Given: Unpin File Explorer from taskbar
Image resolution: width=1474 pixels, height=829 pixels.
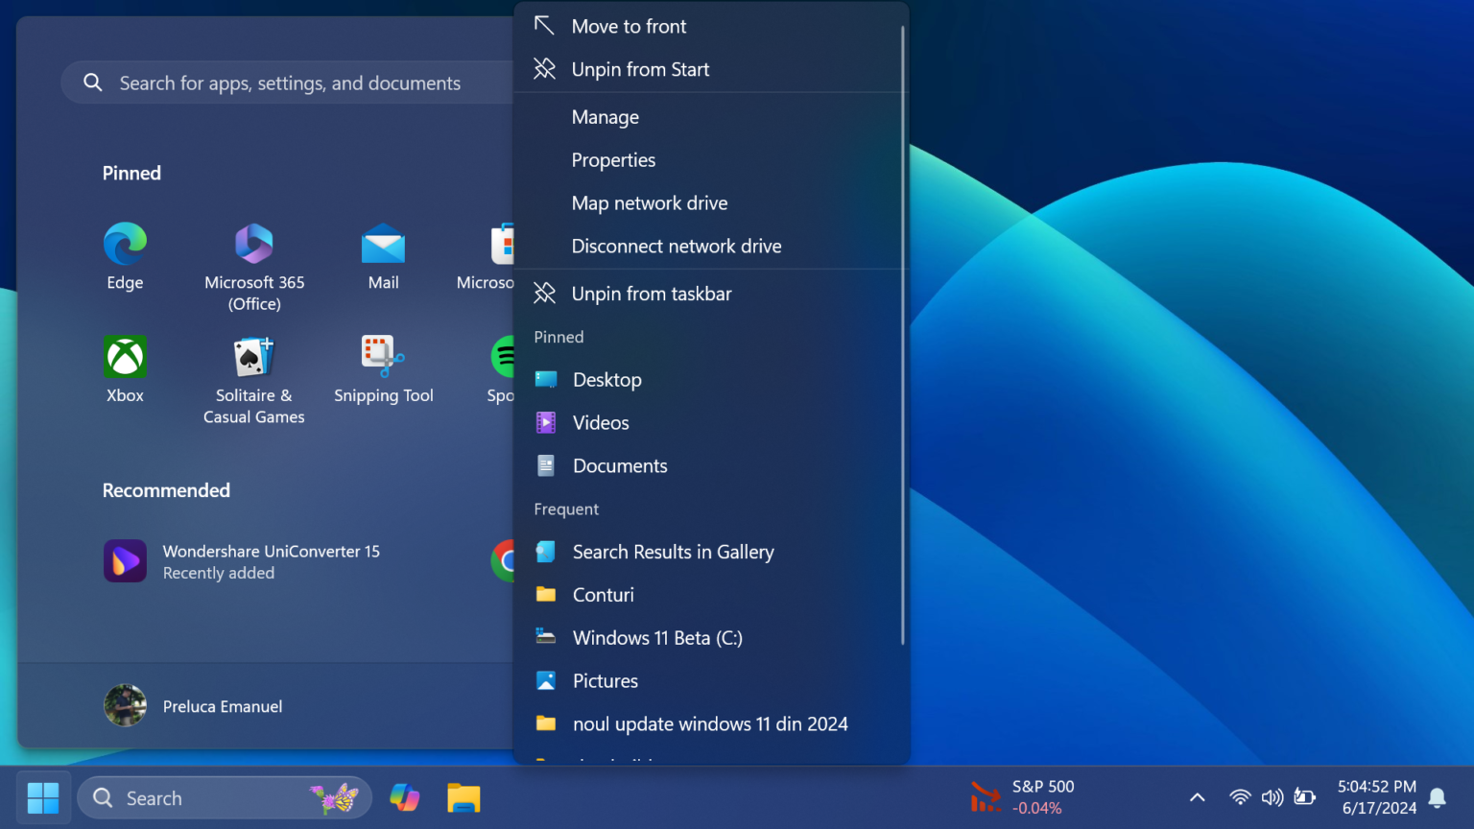Looking at the screenshot, I should coord(652,294).
